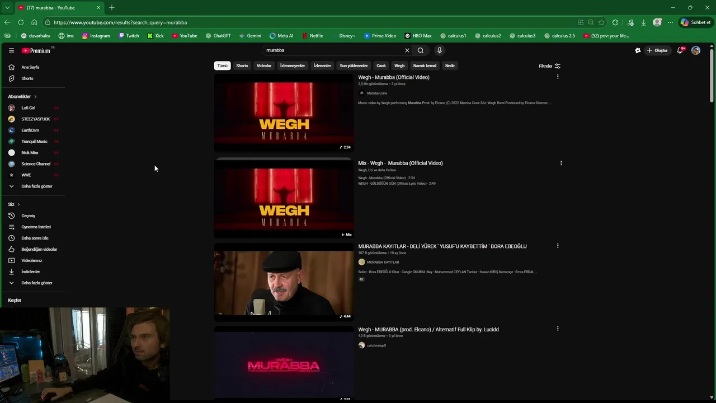Select the Nedir filter chip
The width and height of the screenshot is (716, 403).
(x=450, y=65)
